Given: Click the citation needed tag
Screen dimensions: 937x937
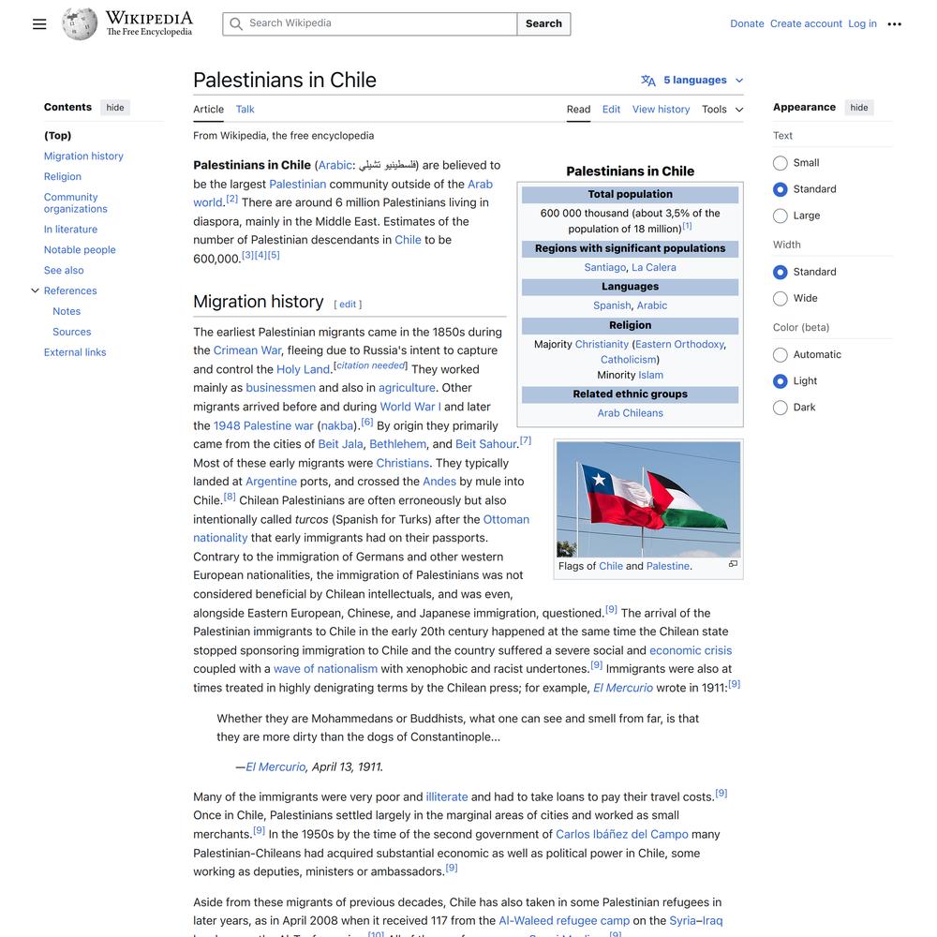Looking at the screenshot, I should (x=370, y=365).
